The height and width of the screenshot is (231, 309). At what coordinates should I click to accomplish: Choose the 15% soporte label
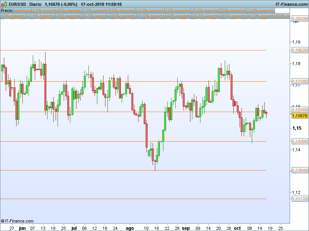pos(177,10)
